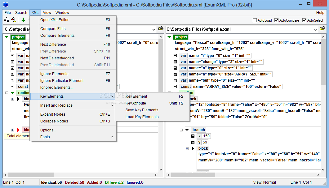This screenshot has width=329, height=188.
Task: Disable the AutoCompare checkbox
Action: [x=277, y=20]
